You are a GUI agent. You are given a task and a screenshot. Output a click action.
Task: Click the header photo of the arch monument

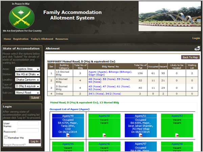[170, 16]
